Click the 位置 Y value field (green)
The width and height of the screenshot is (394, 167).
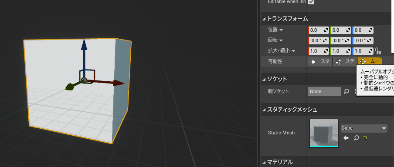(x=340, y=30)
